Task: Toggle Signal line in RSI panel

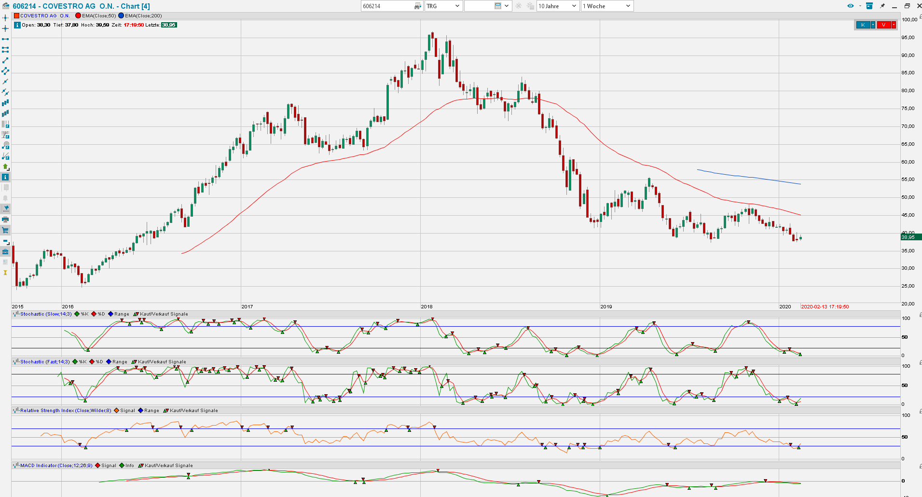Action: pos(124,411)
